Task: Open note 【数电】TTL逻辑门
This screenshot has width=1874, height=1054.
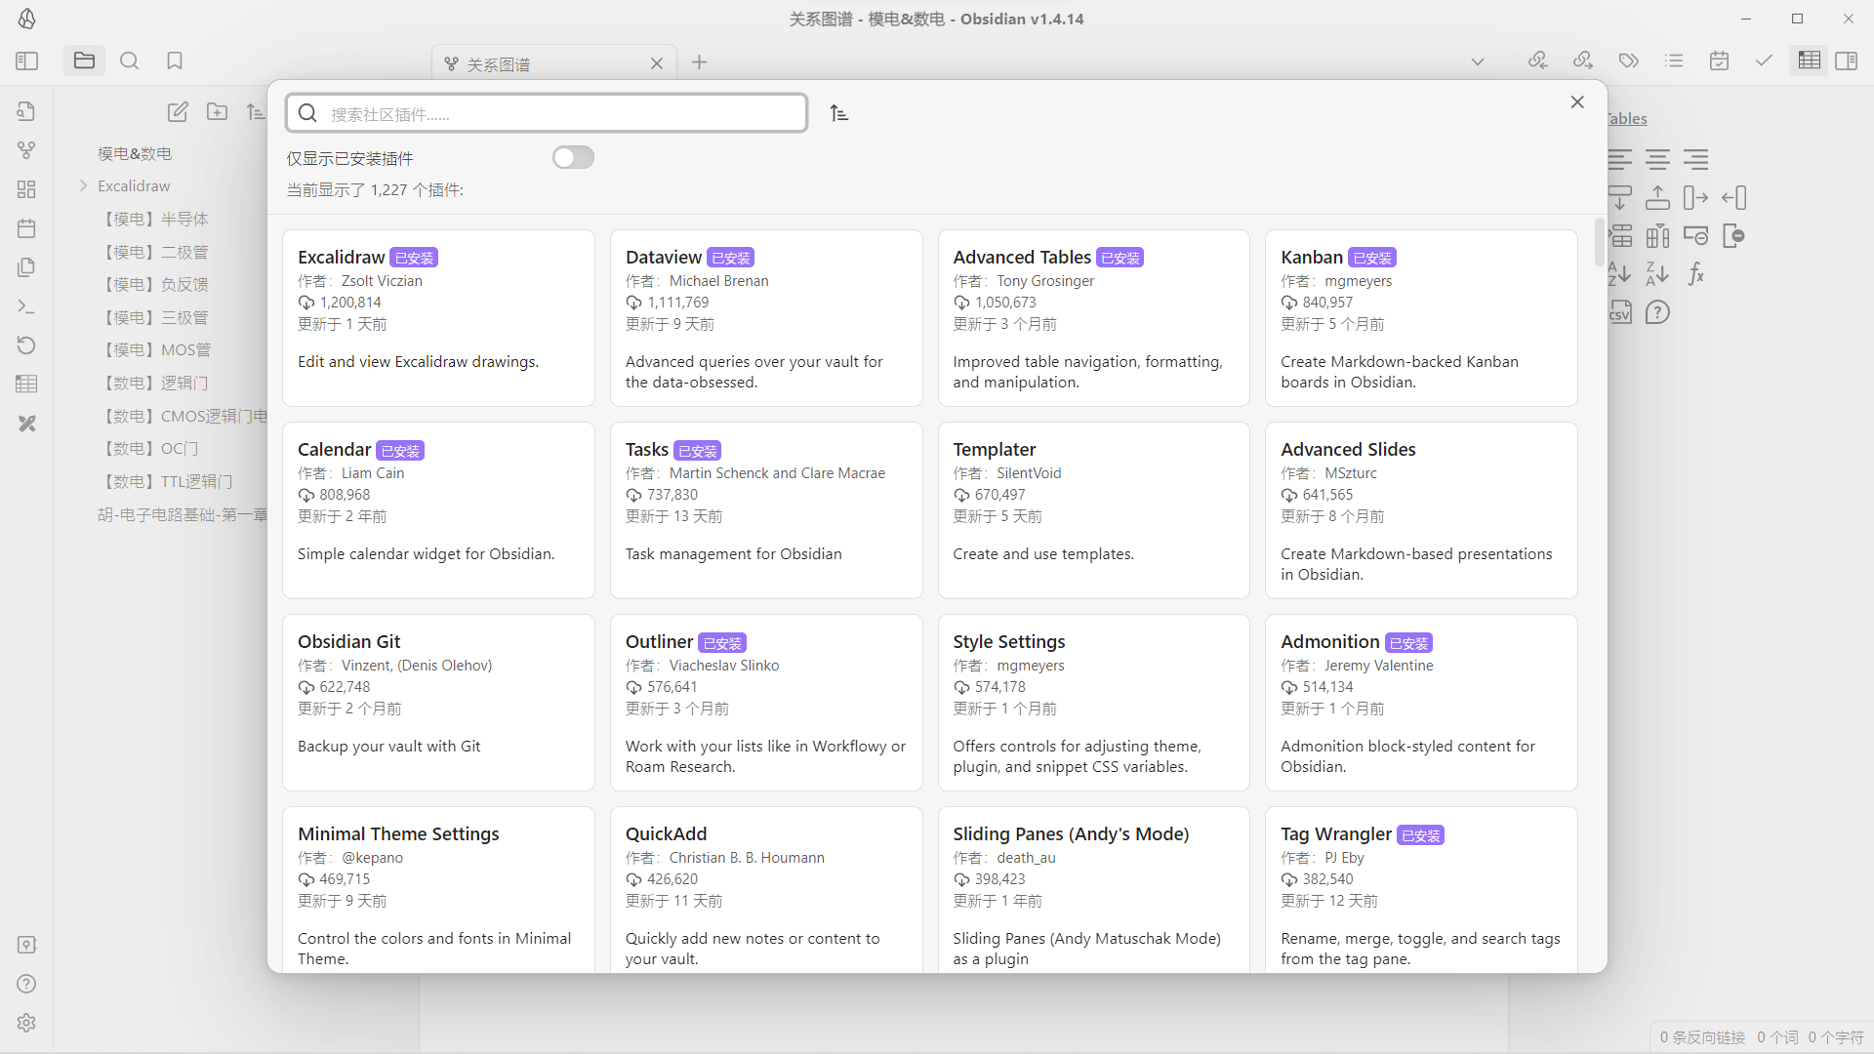Action: (x=167, y=481)
